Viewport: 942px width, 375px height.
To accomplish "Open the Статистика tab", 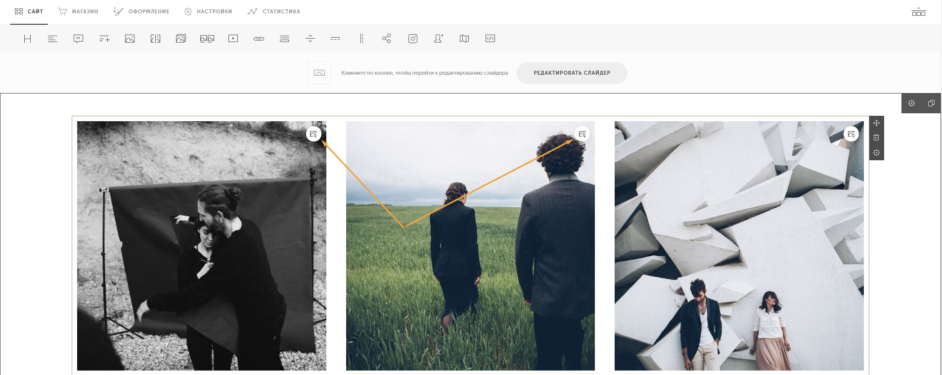I will point(274,11).
